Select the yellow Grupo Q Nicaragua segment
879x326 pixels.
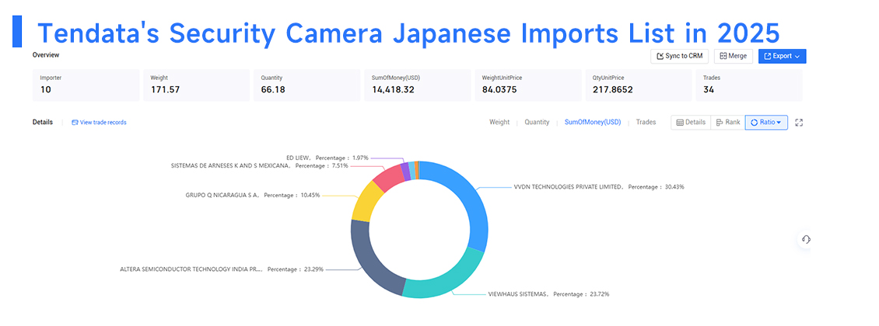[365, 201]
